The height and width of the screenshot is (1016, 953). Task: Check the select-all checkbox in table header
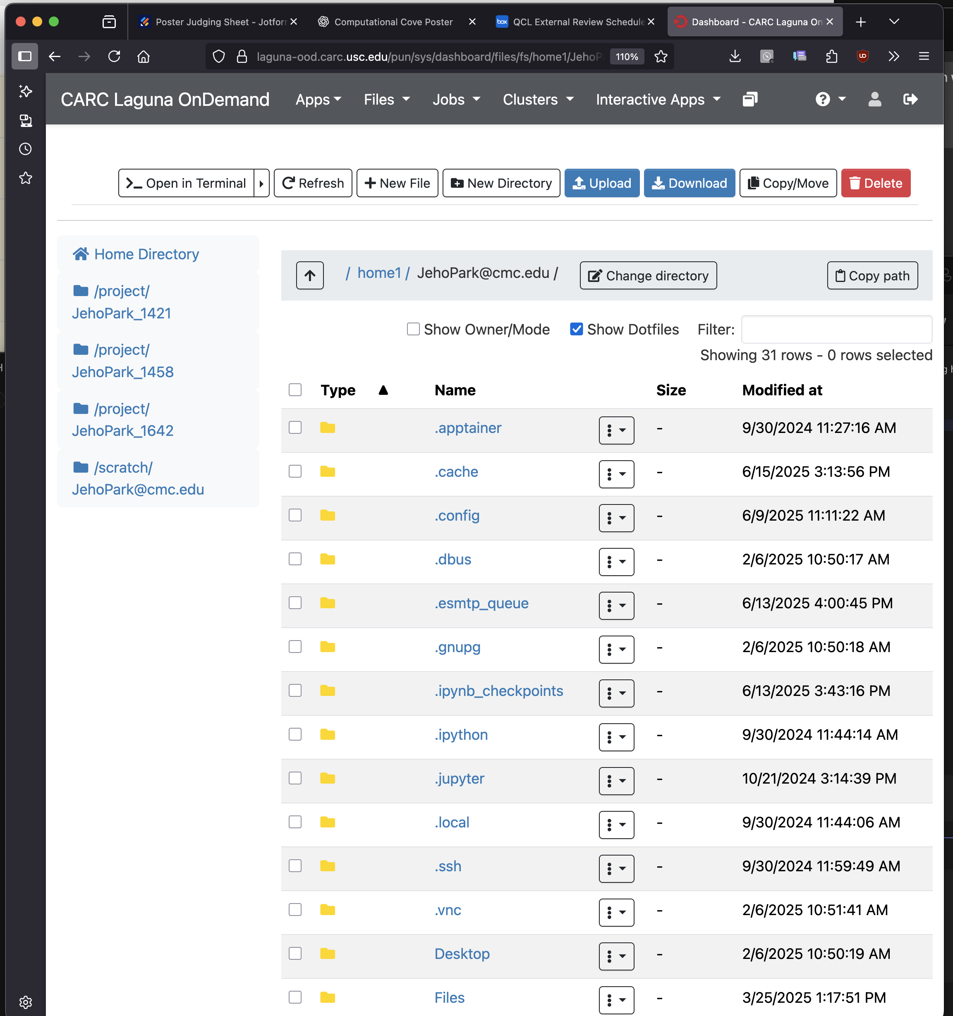pyautogui.click(x=295, y=390)
